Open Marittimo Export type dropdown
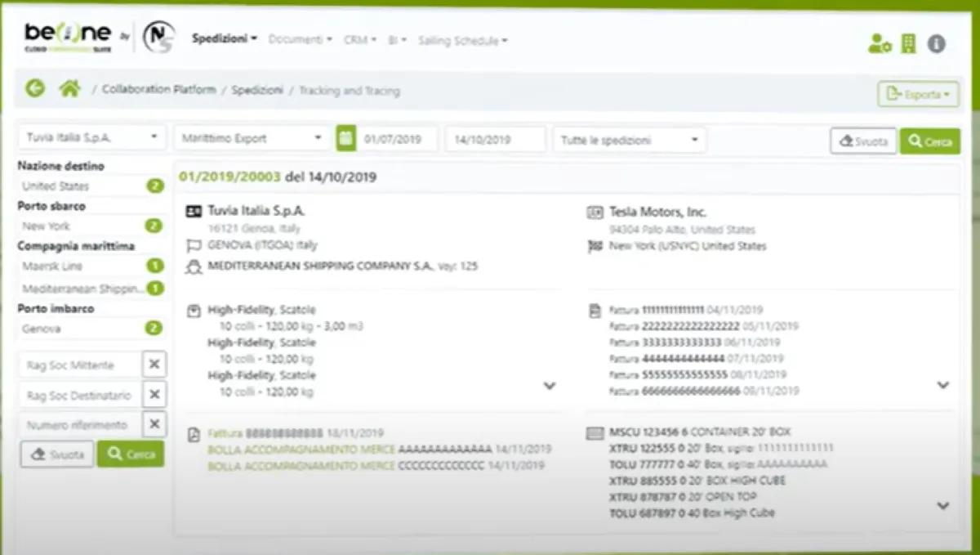Viewport: 980px width, 555px height. (x=252, y=138)
